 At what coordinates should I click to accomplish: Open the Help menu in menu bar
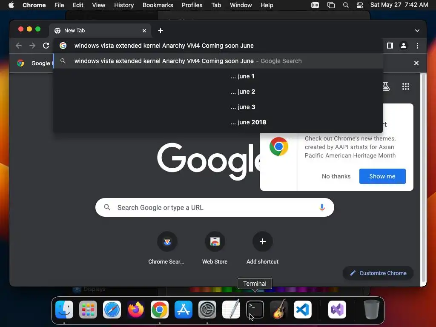267,5
